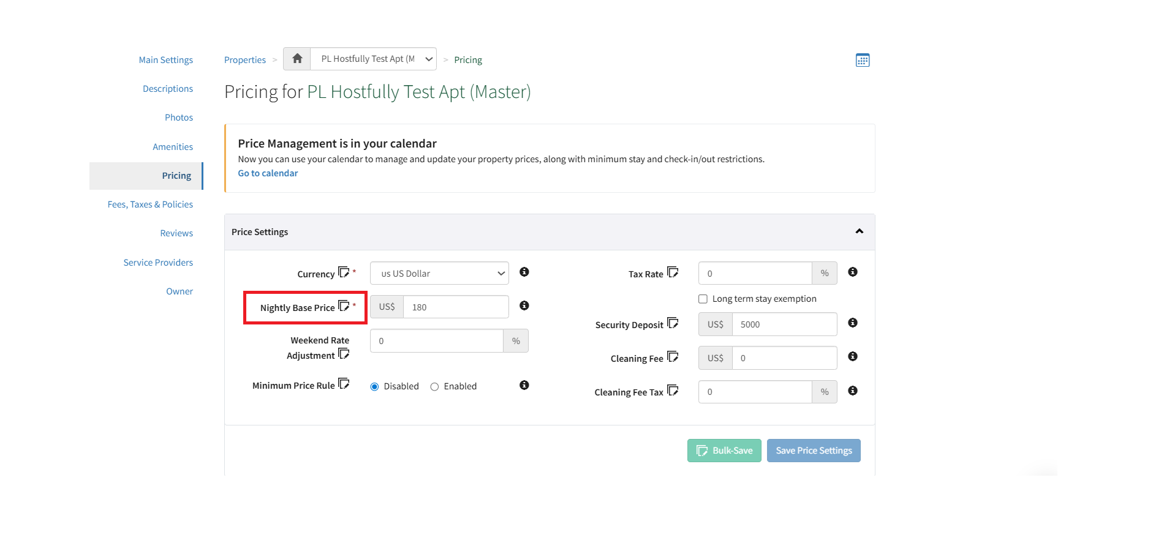Click info icon beside Nightly Base Price
This screenshot has height=543, width=1175.
pyautogui.click(x=524, y=305)
